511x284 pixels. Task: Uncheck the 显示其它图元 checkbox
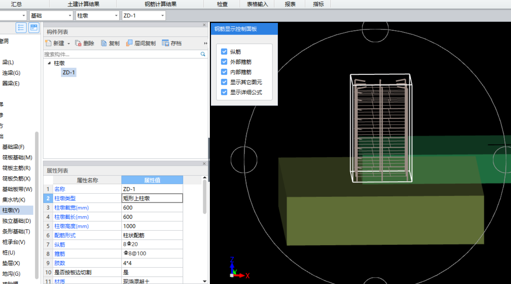[x=224, y=82]
